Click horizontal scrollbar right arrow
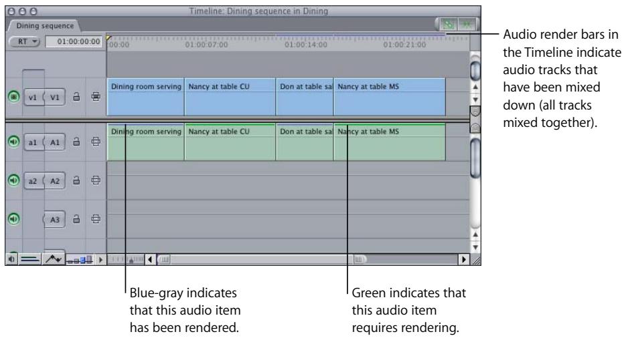Image resolution: width=626 pixels, height=338 pixels. click(x=463, y=260)
